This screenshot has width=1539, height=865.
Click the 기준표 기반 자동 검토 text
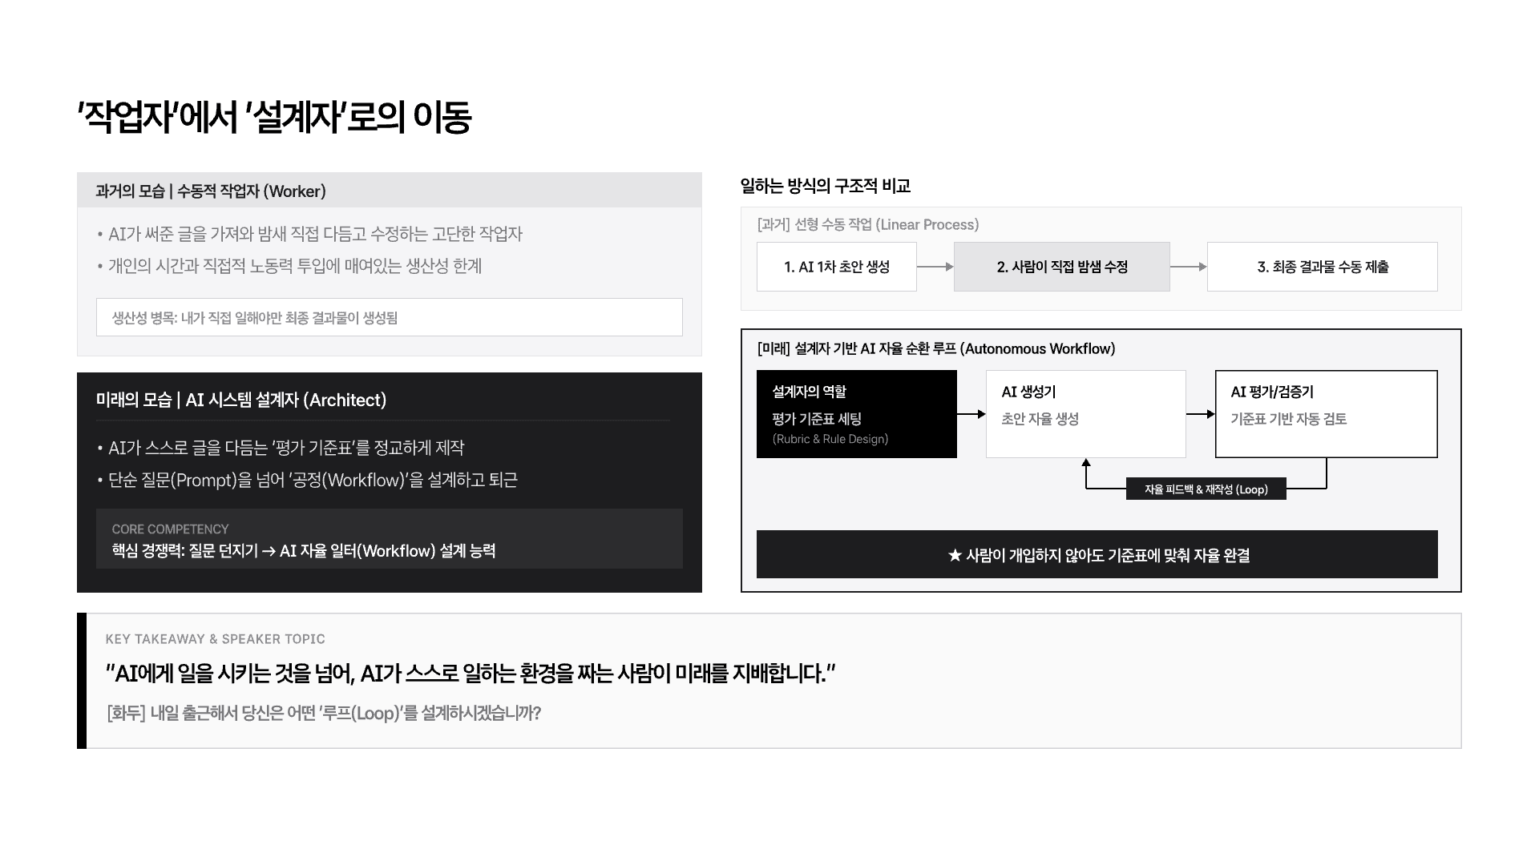pyautogui.click(x=1289, y=419)
